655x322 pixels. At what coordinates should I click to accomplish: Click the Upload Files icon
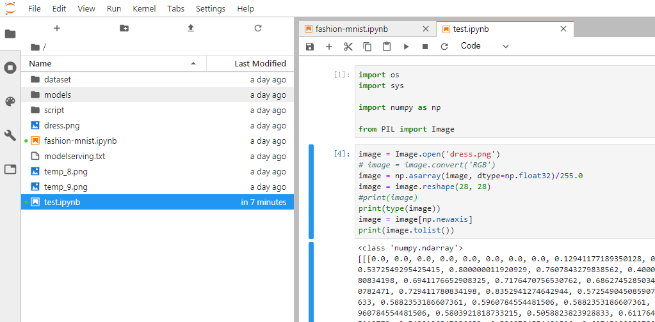click(x=191, y=28)
